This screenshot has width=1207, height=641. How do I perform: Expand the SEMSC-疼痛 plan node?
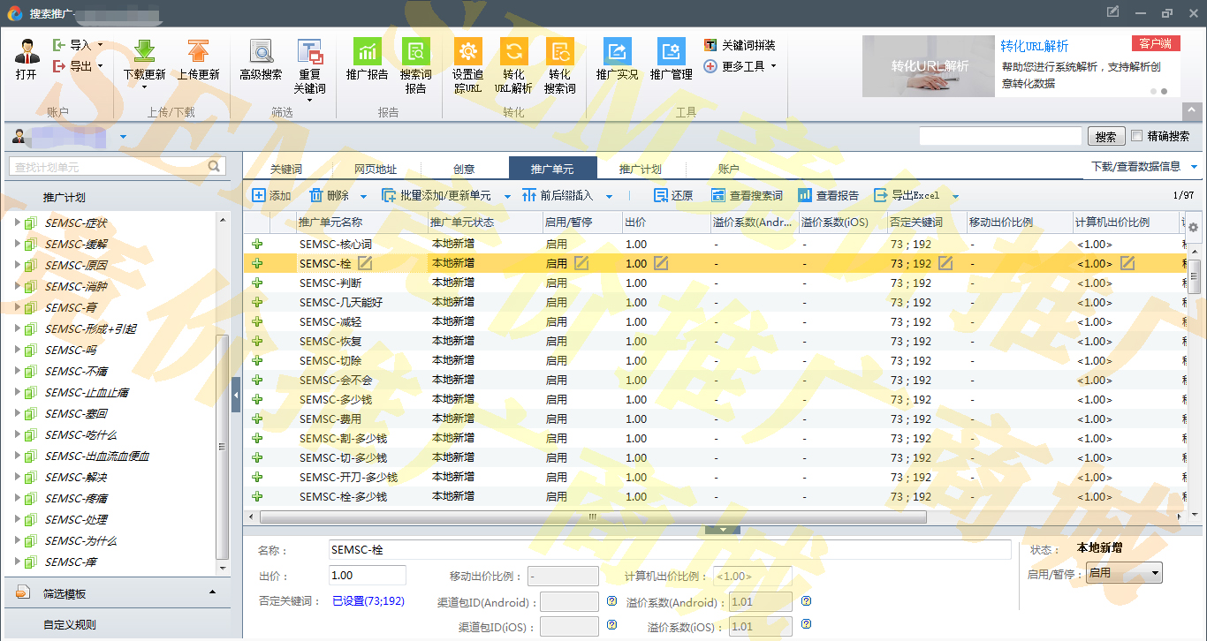click(17, 498)
